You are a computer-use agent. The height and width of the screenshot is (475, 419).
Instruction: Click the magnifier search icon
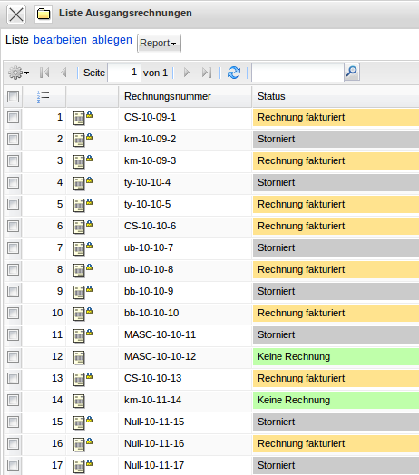[x=352, y=72]
